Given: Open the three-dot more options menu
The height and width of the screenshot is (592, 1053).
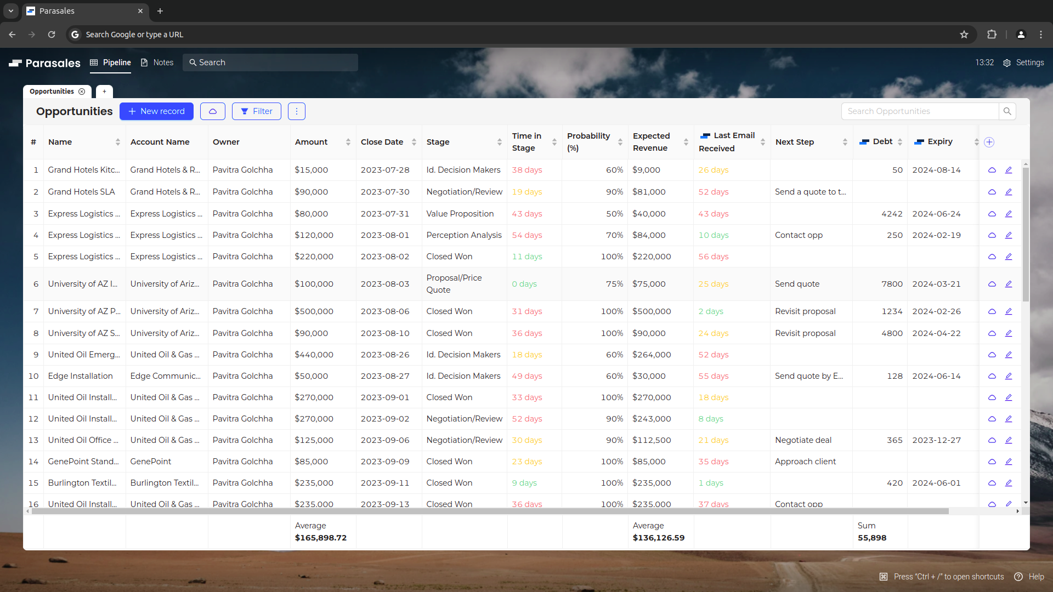Looking at the screenshot, I should (297, 111).
